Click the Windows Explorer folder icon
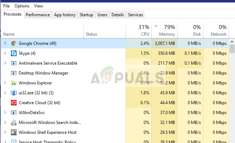Viewport: 235px width, 143px height. coord(14,83)
